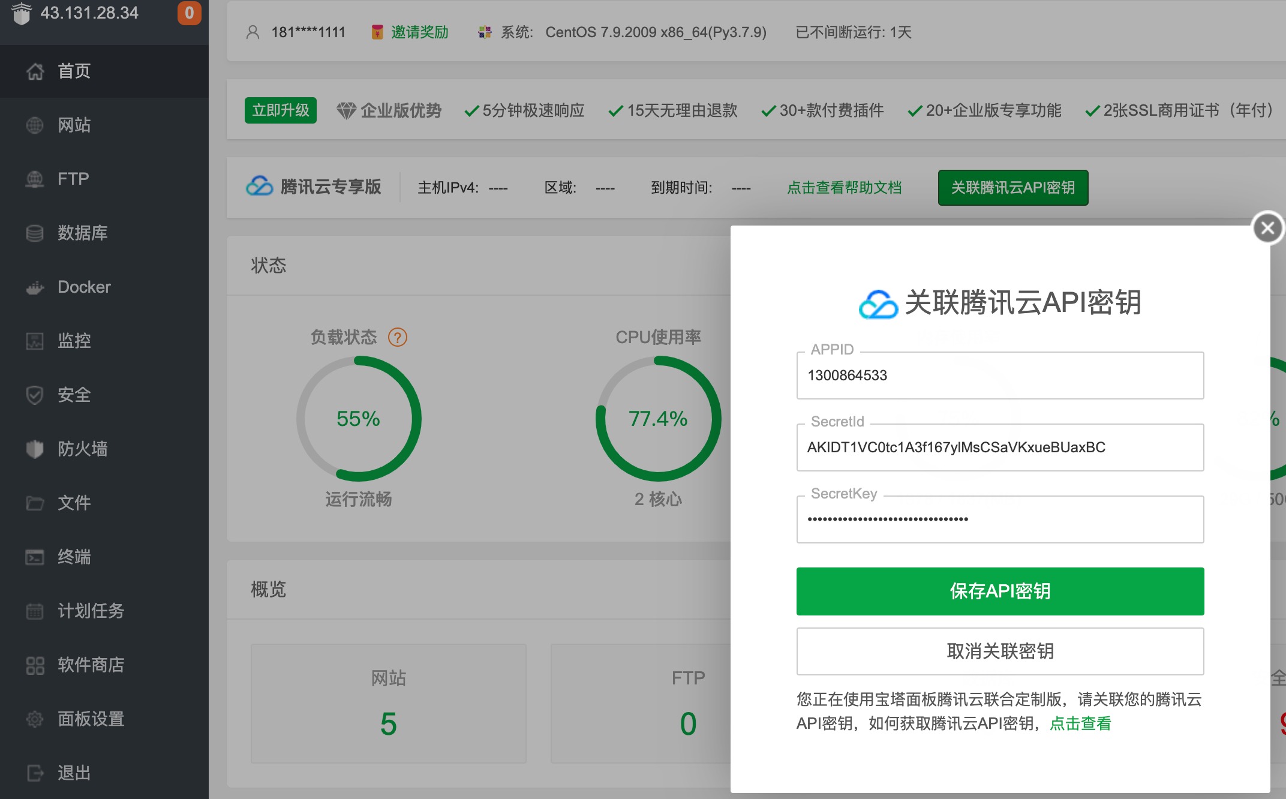Click the Docker whale icon
This screenshot has width=1286, height=799.
[x=35, y=288]
